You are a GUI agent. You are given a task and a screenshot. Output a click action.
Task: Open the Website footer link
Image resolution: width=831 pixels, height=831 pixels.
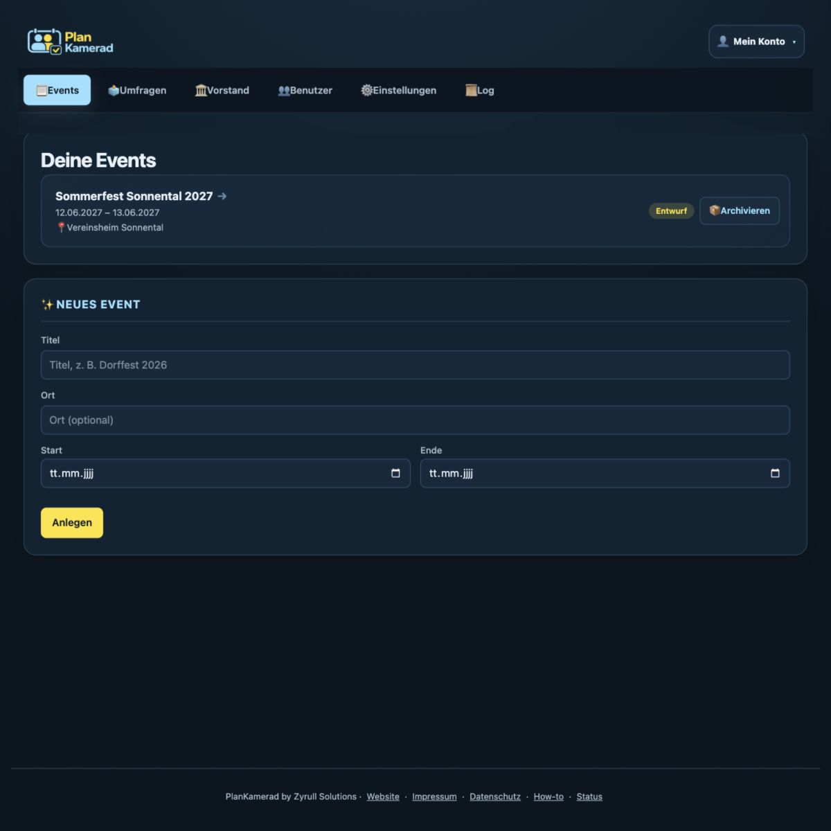point(383,797)
